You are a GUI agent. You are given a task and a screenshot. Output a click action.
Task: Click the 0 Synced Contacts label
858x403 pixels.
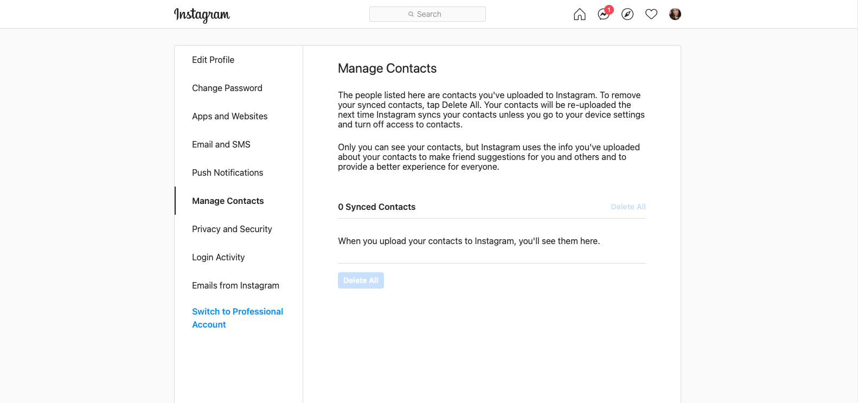pos(376,207)
